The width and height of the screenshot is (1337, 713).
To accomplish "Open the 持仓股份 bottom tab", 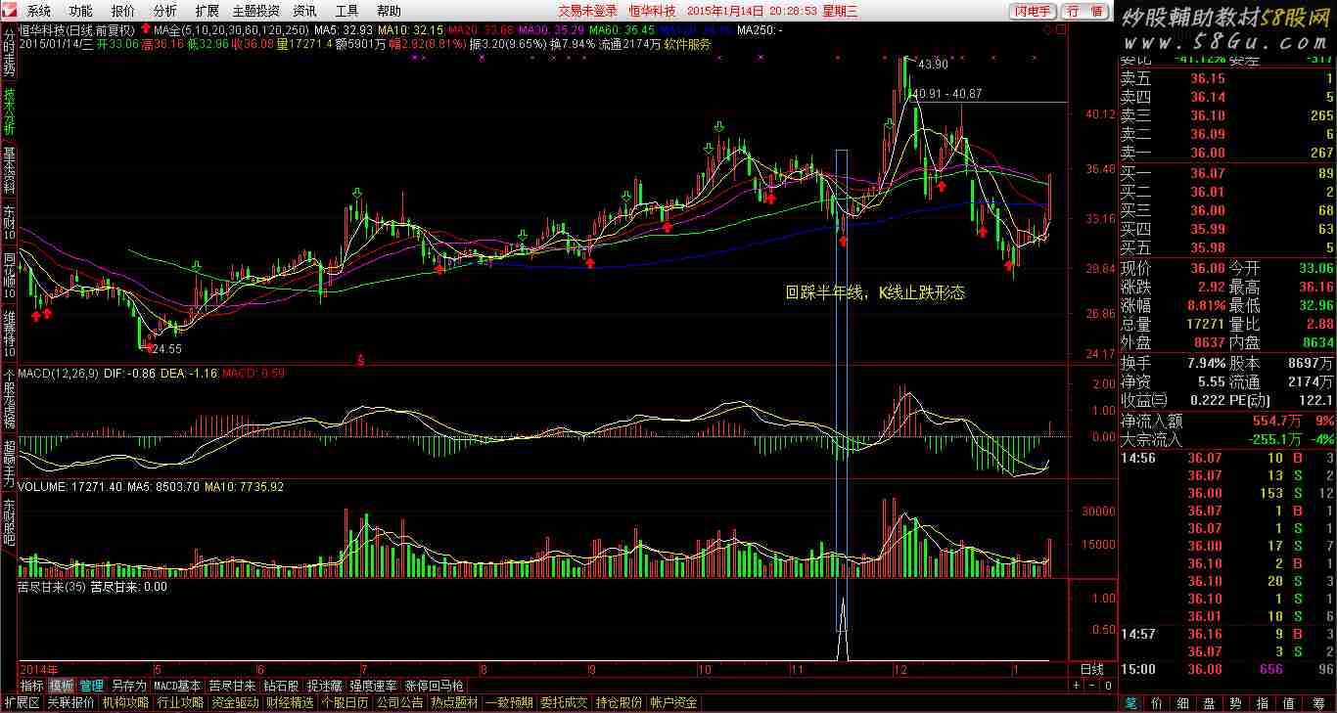I will pyautogui.click(x=619, y=702).
